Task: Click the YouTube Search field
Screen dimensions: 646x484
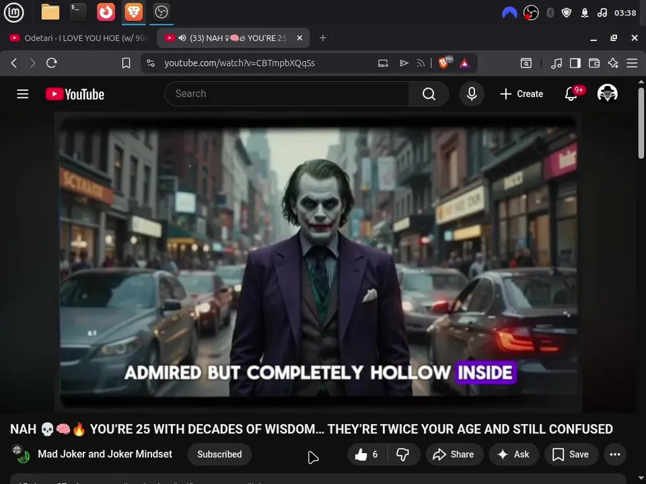Action: [x=287, y=94]
